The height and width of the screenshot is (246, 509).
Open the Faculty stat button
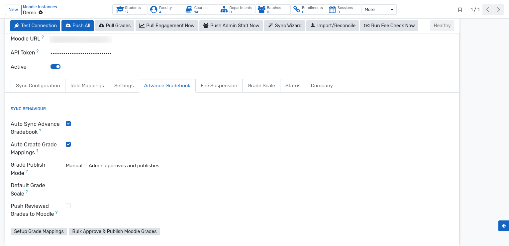pyautogui.click(x=165, y=10)
